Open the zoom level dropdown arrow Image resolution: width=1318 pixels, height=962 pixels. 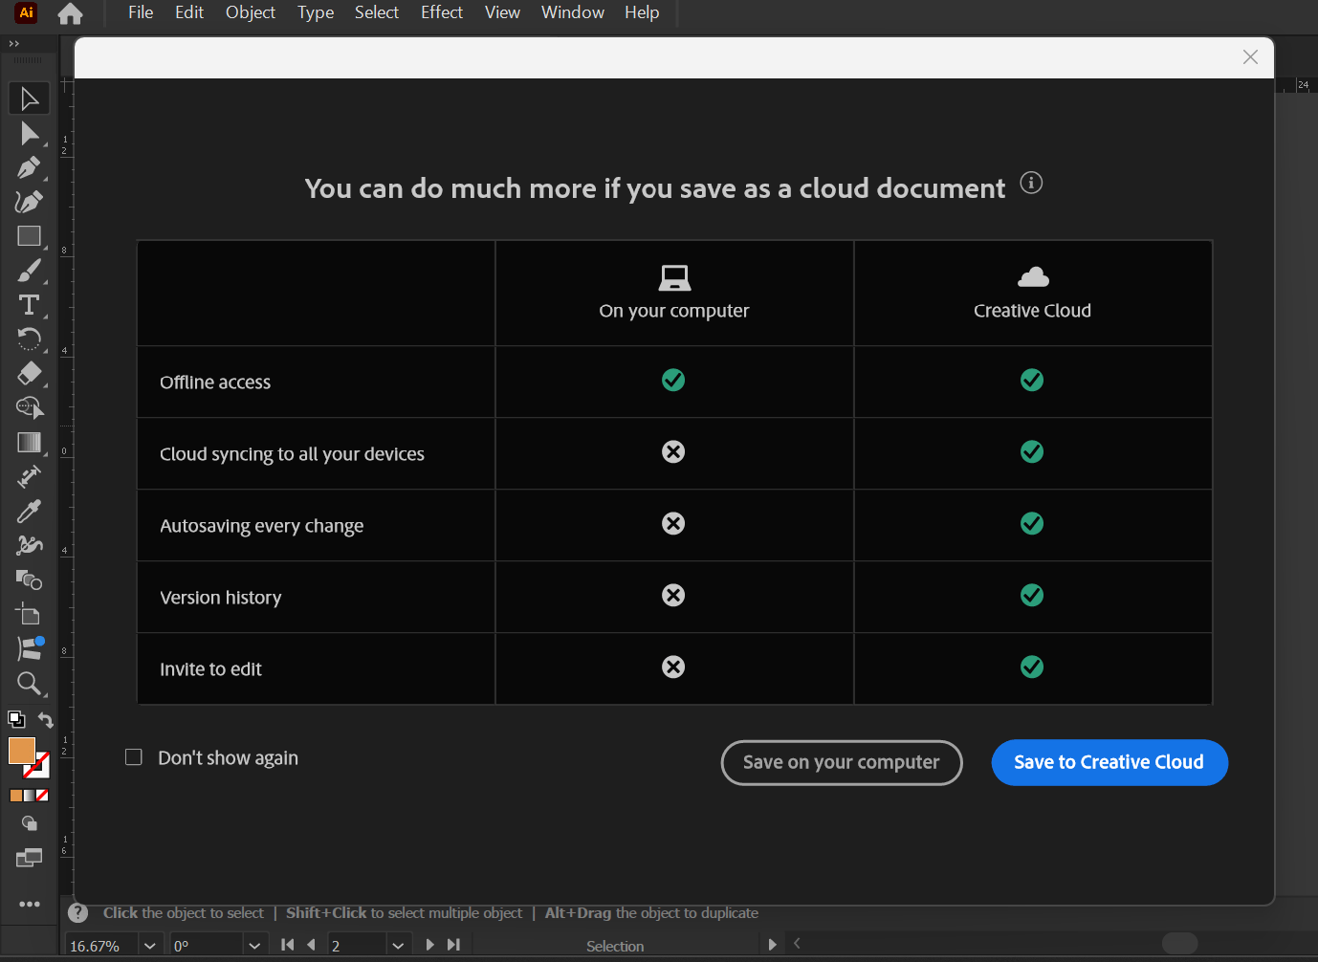(149, 945)
